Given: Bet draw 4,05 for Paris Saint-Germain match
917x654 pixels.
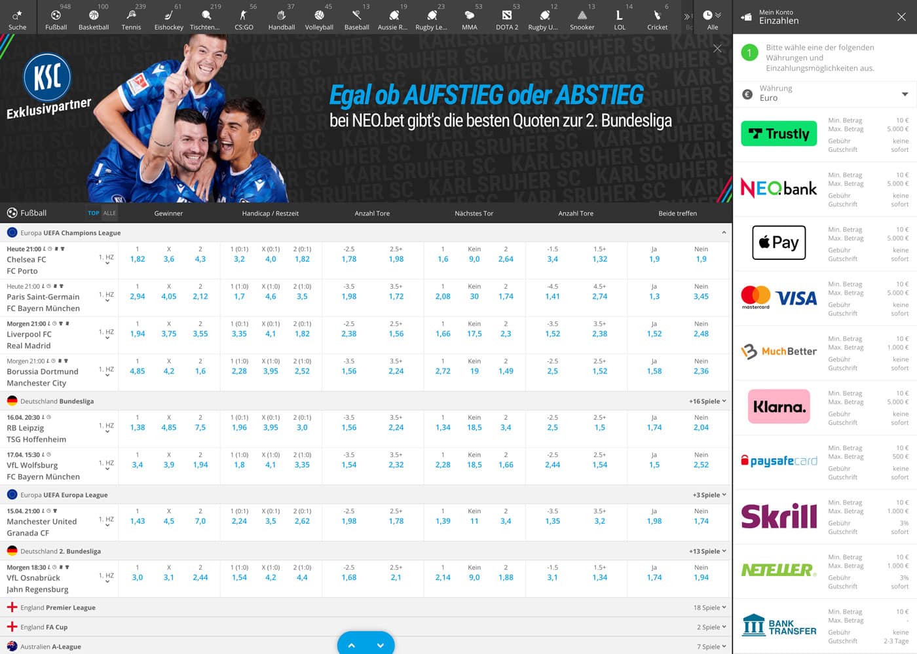Looking at the screenshot, I should (x=169, y=297).
